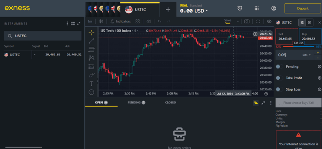Click the Deposit button
The height and width of the screenshot is (149, 322).
pyautogui.click(x=303, y=8)
